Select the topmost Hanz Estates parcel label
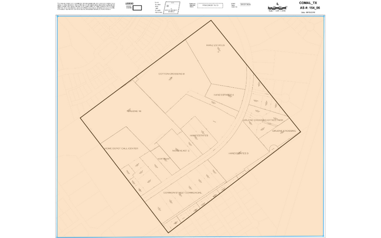The width and height of the screenshot is (381, 238). [x=216, y=45]
